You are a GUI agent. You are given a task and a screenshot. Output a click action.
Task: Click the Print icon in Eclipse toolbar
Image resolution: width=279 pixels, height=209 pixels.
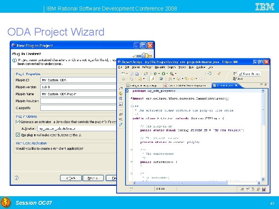click(137, 74)
